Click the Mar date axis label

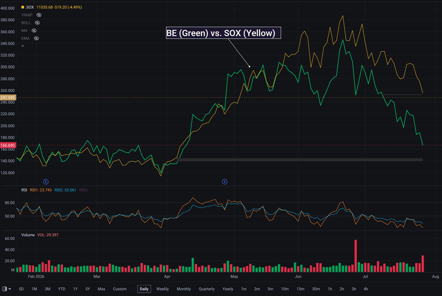[x=97, y=277]
